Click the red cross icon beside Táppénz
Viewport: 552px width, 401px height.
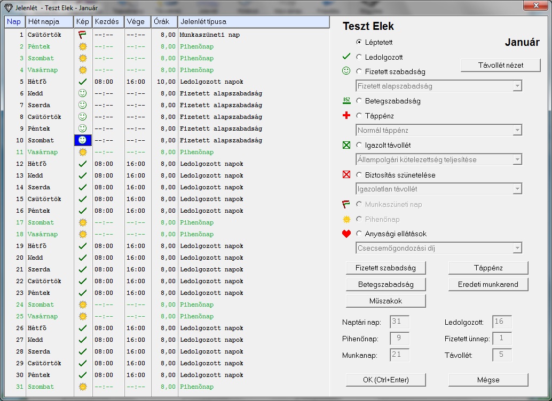coord(347,116)
